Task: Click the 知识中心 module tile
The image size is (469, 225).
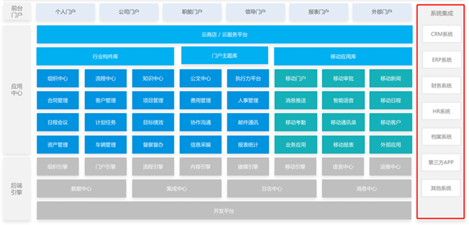Action: 153,78
